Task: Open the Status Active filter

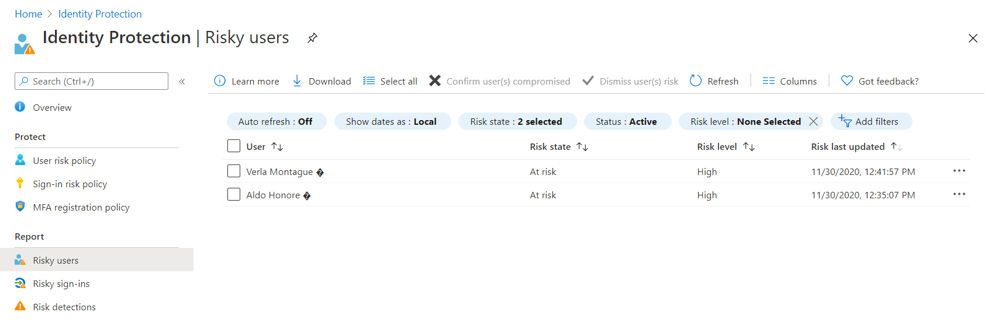Action: coord(626,121)
